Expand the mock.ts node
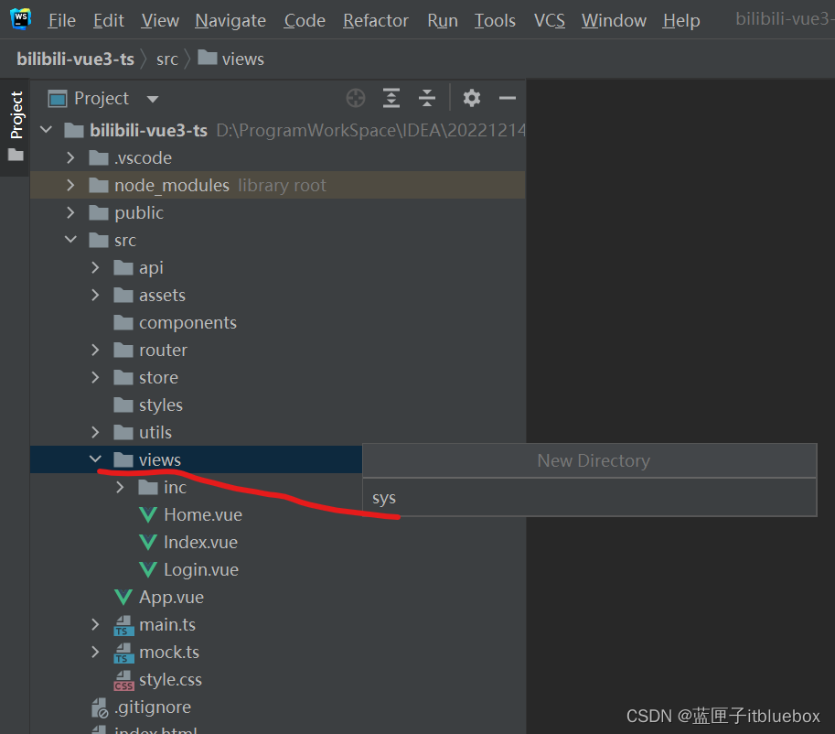The height and width of the screenshot is (734, 835). 95,652
